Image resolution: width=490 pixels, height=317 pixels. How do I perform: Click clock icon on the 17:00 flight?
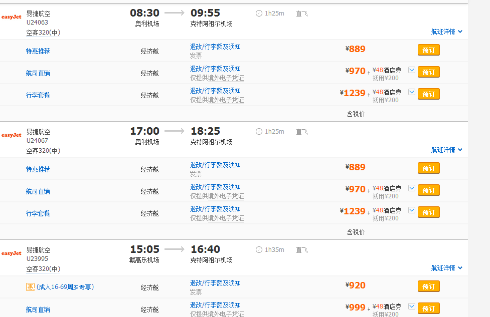[259, 132]
